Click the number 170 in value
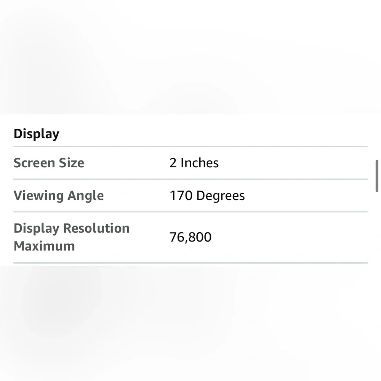Viewport: 381px width, 381px height. 181,196
